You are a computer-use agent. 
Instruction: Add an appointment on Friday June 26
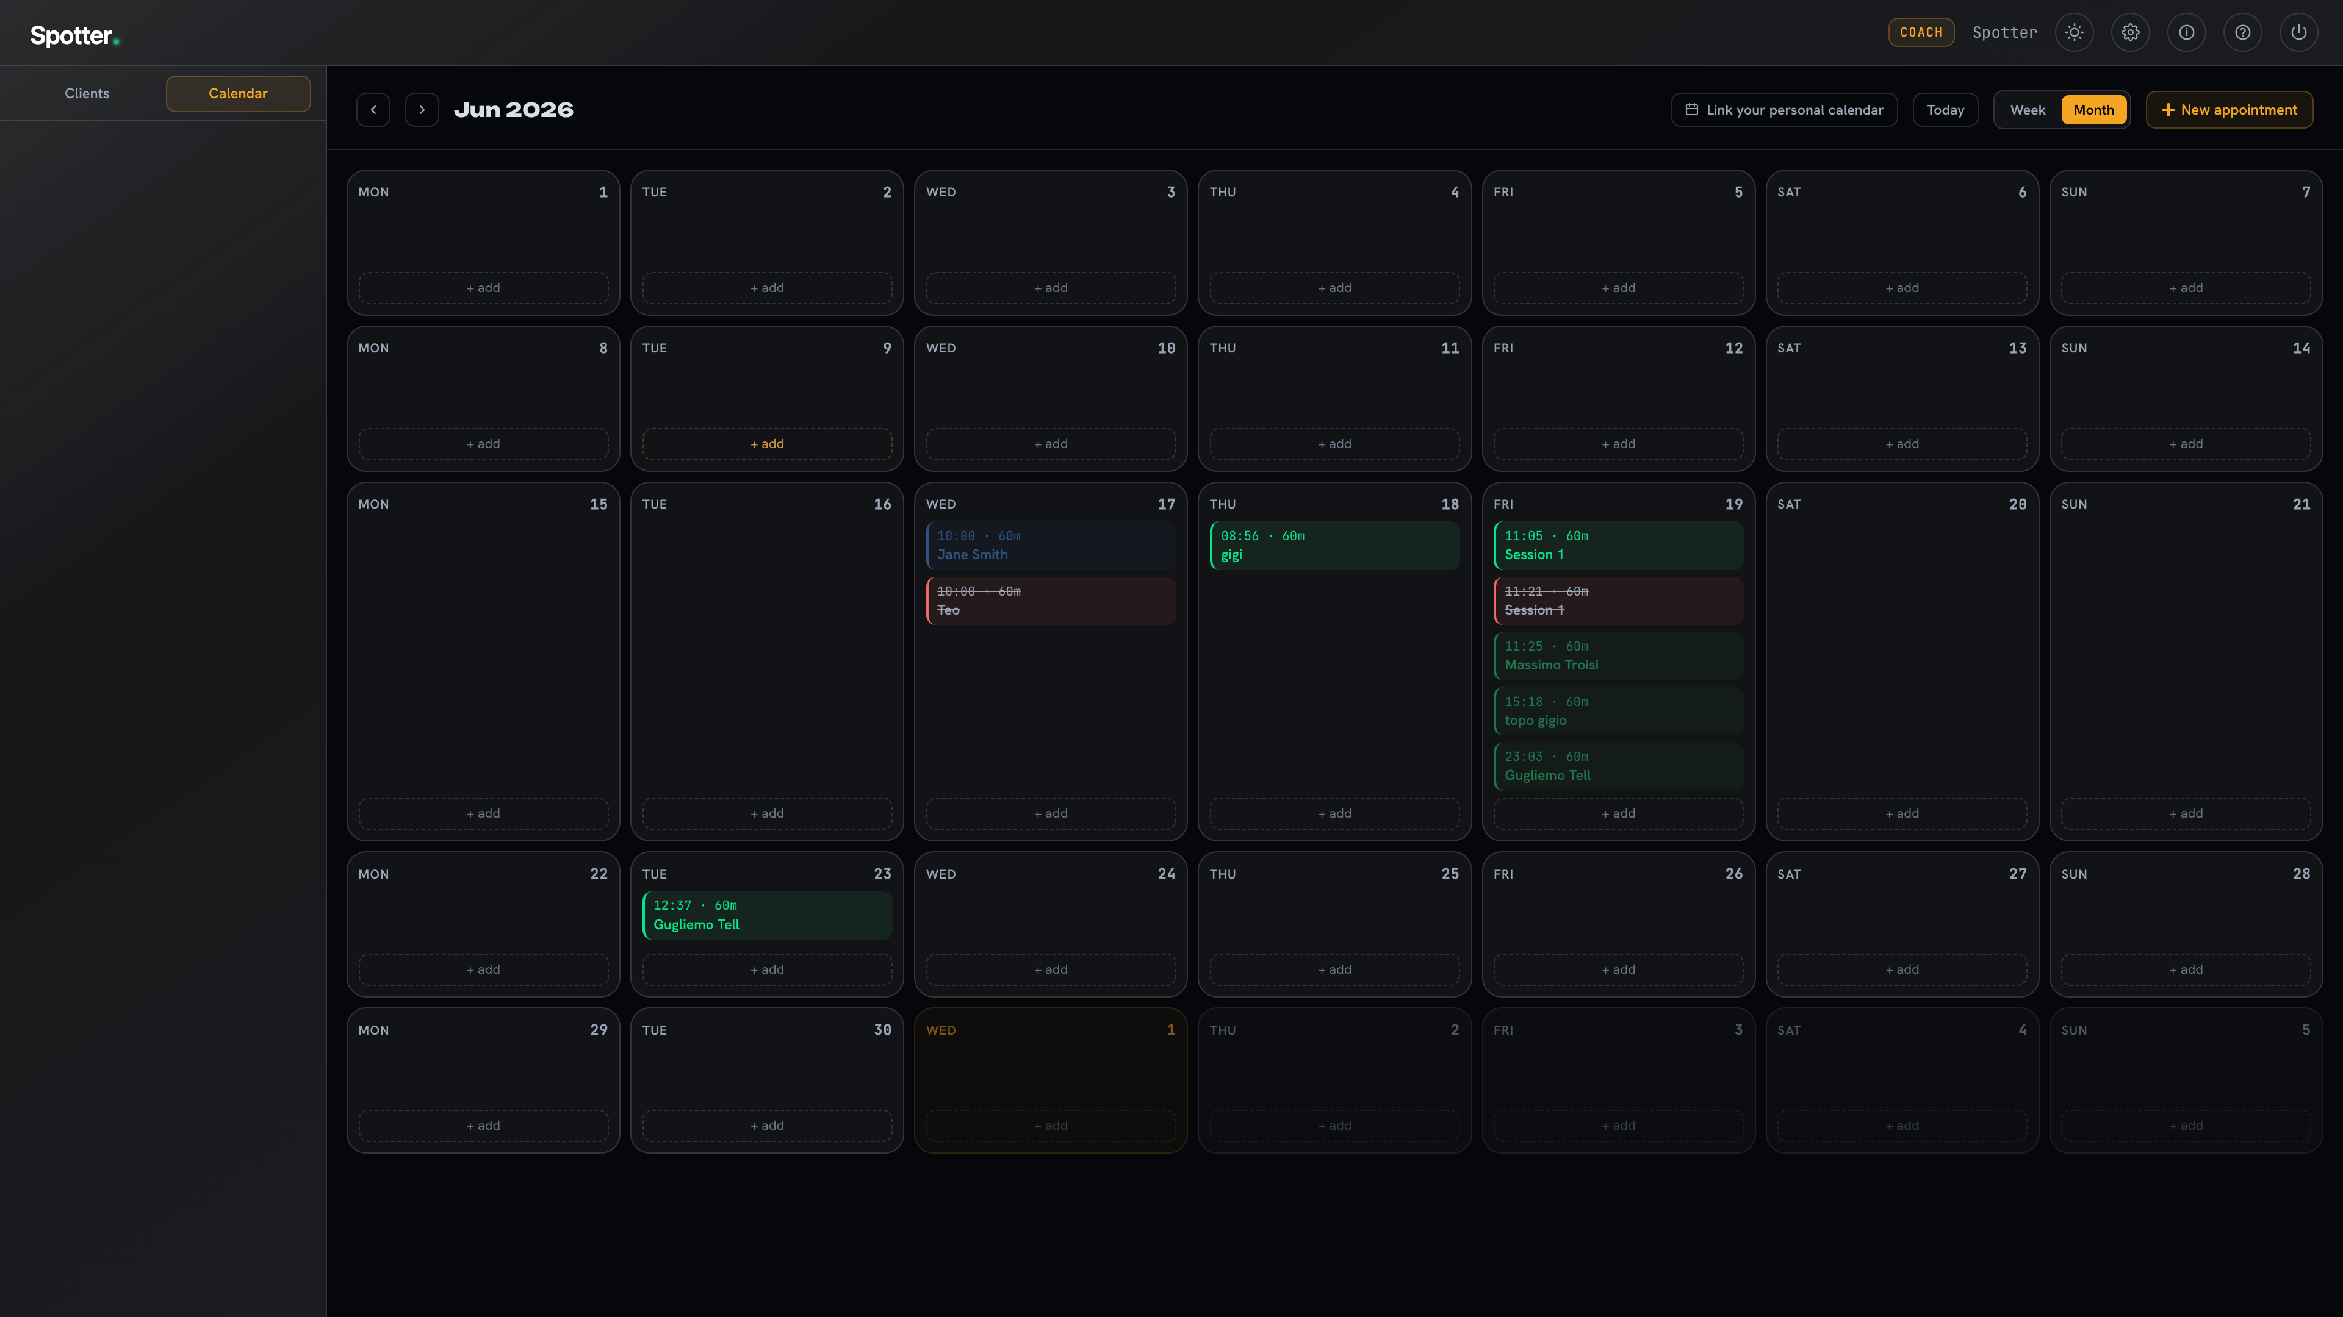1618,970
